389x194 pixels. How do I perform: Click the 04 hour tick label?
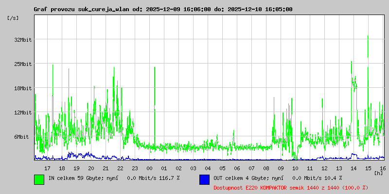208,168
